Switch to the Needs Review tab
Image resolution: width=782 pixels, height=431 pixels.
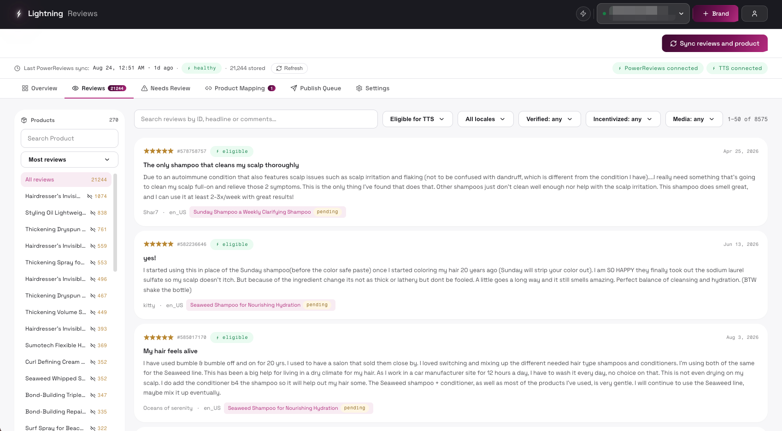[x=166, y=88]
